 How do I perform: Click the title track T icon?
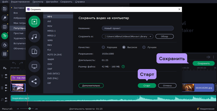pyautogui.click(x=2, y=76)
